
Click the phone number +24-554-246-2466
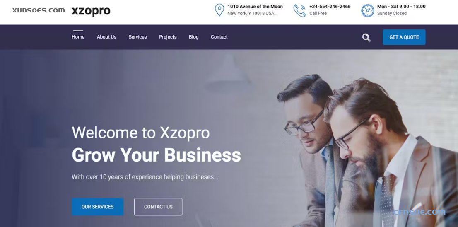(330, 7)
